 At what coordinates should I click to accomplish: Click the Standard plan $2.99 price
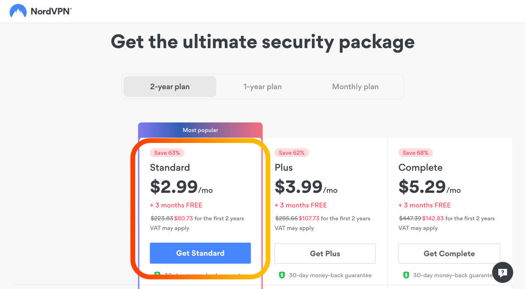(x=174, y=187)
